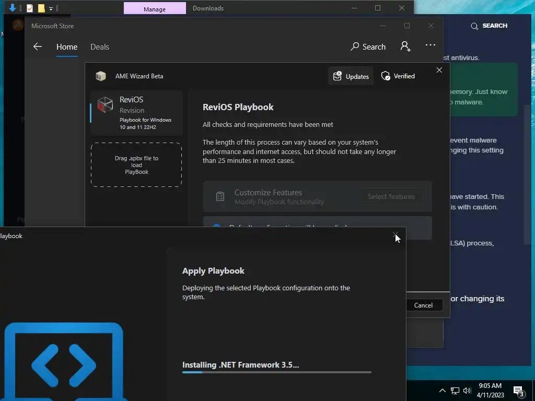Select the ReviOS Revision playbook entry
This screenshot has width=535, height=401.
click(x=136, y=113)
